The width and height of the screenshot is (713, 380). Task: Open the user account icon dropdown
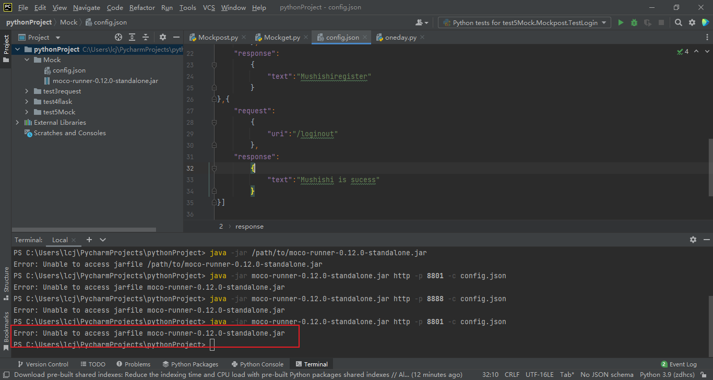422,22
